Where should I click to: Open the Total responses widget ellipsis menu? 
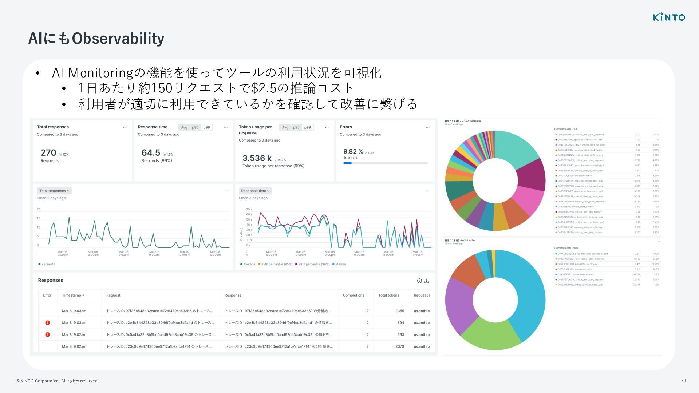125,127
